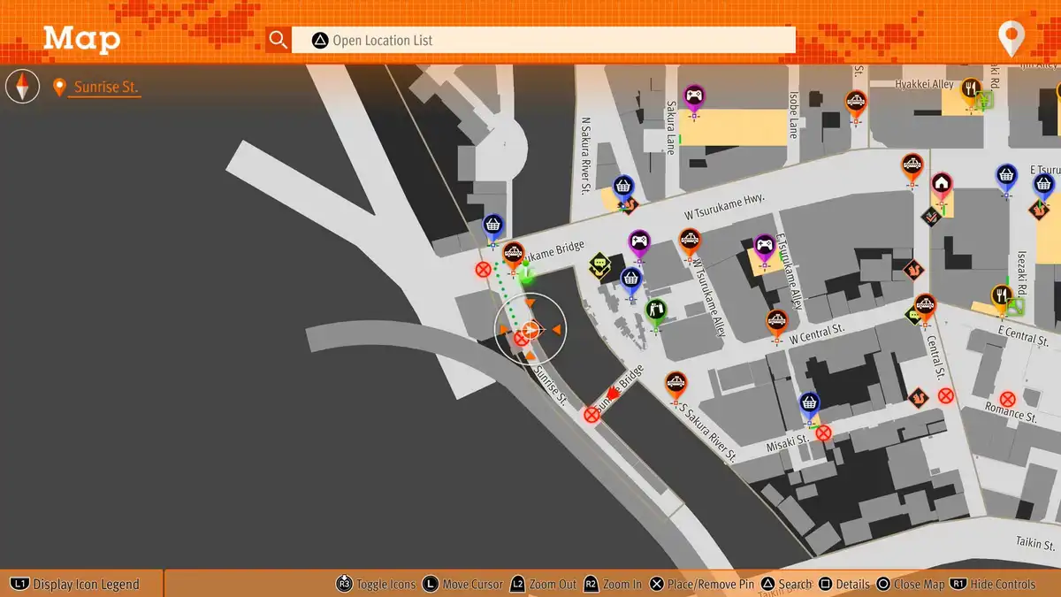Image resolution: width=1061 pixels, height=597 pixels.
Task: Open the Display Icon Legend panel
Action: 76,584
